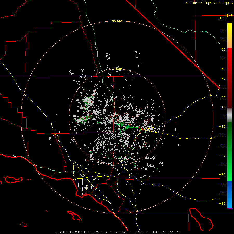Viewport: 234px width, 234px height.
Task: Click the -80 value on the color scale
Action: [222, 194]
